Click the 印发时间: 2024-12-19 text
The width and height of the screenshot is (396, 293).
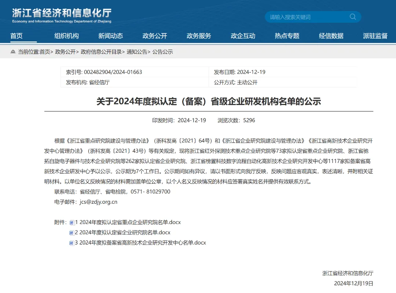click(179, 120)
